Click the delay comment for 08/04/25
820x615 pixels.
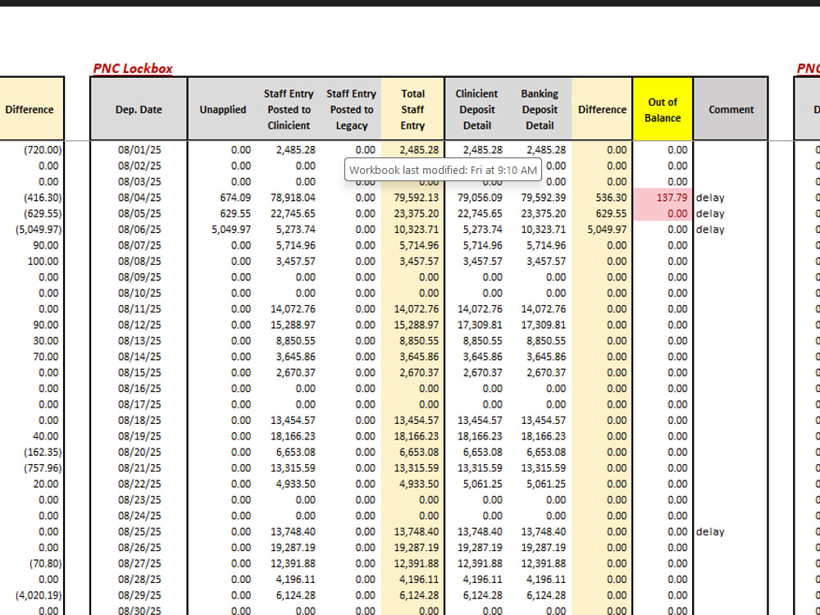(710, 198)
